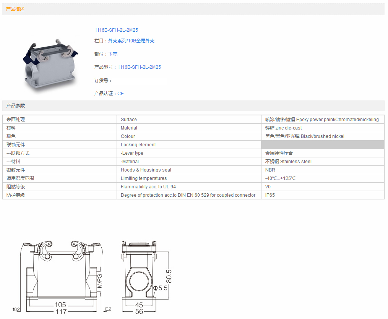Click the zinc die-cast material value

coord(283,128)
